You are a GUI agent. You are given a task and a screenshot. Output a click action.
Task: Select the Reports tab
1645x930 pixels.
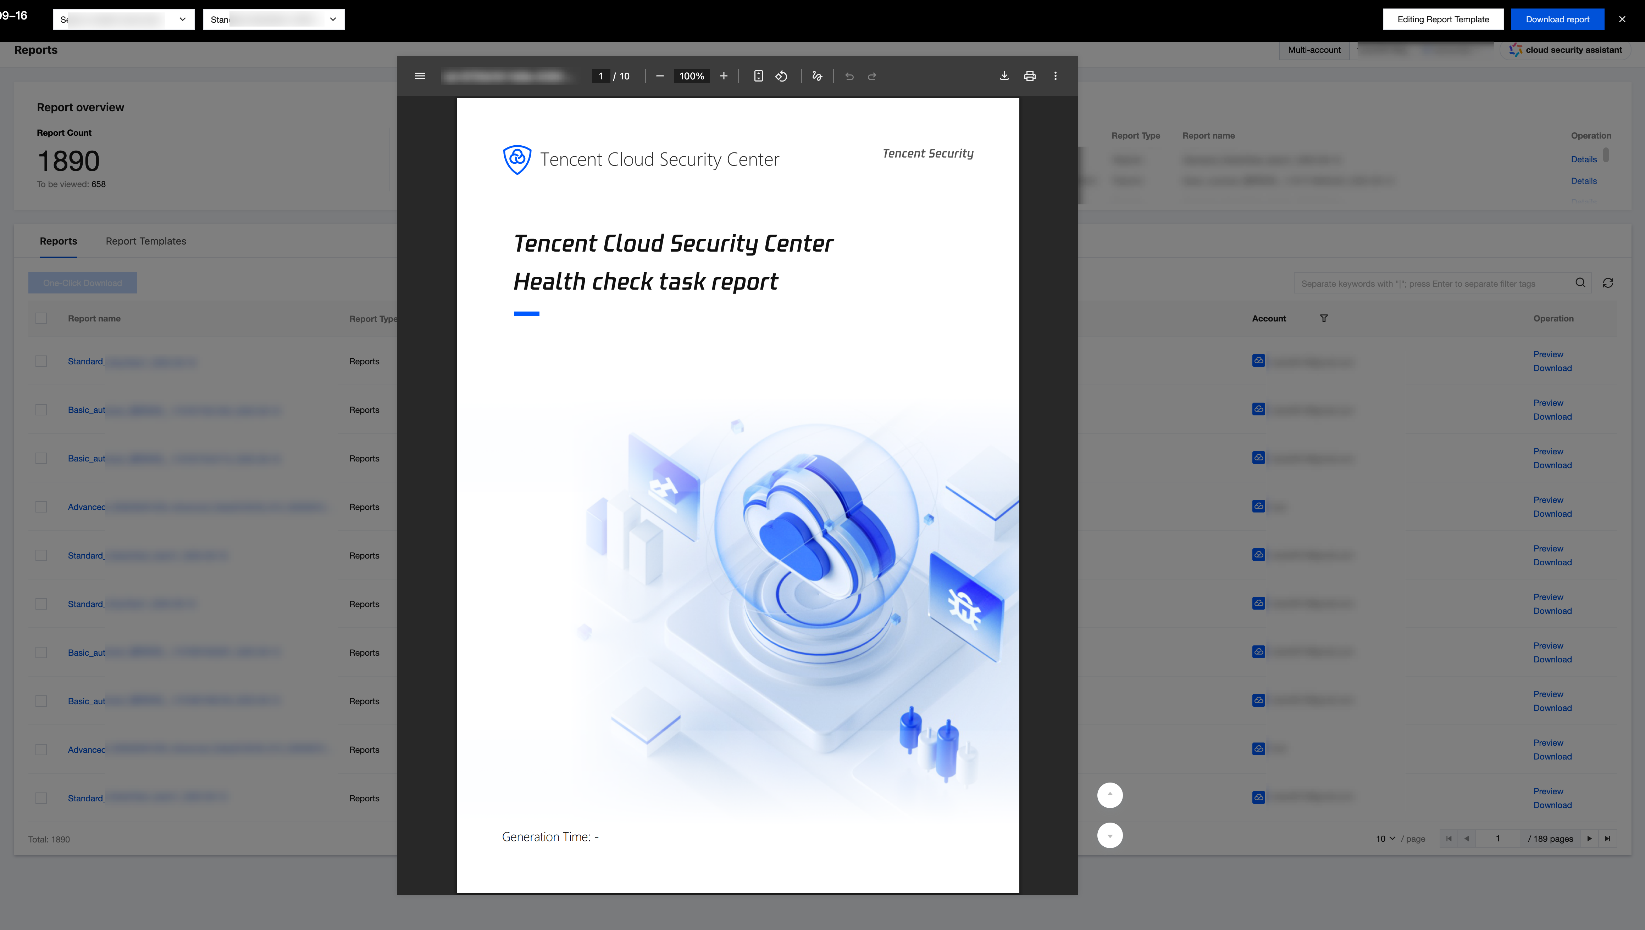[x=58, y=241]
